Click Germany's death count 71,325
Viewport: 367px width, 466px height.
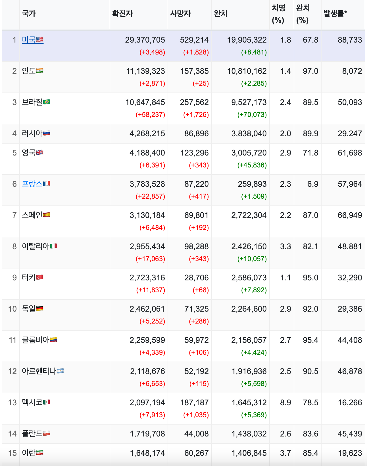point(197,309)
